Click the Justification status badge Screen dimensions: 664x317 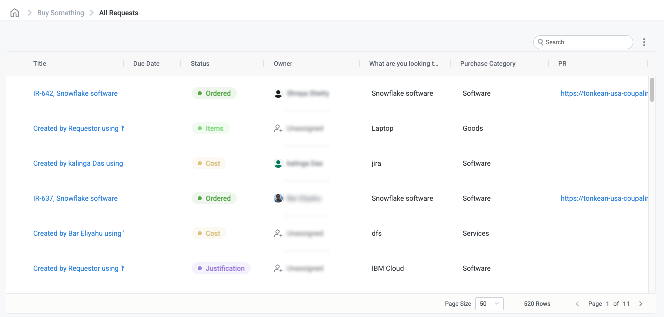click(221, 268)
